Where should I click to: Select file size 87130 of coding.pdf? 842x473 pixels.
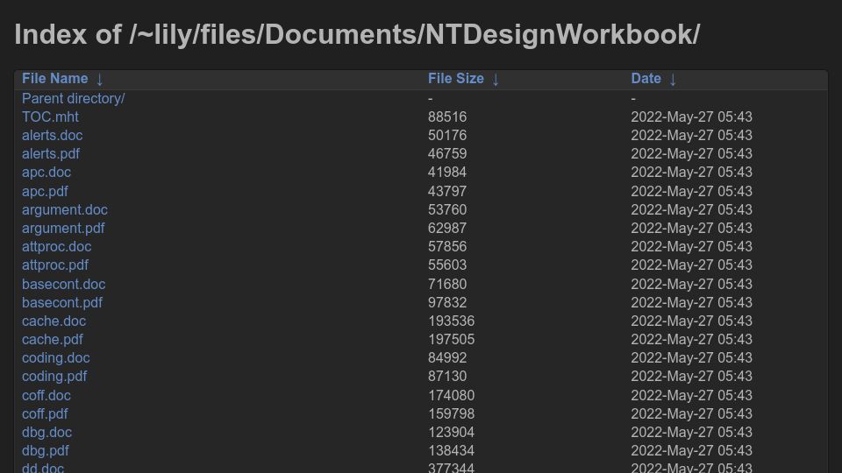point(447,377)
